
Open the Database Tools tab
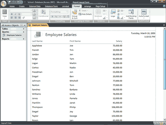[51, 6]
